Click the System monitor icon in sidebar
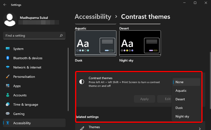The image size is (211, 130). click(8, 49)
